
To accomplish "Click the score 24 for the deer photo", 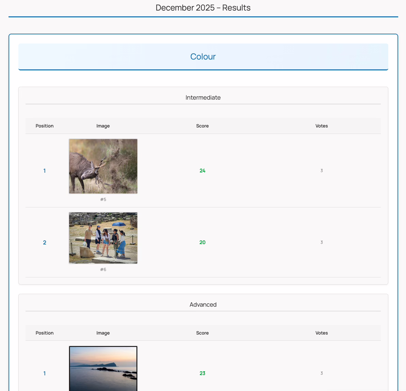I will 202,171.
